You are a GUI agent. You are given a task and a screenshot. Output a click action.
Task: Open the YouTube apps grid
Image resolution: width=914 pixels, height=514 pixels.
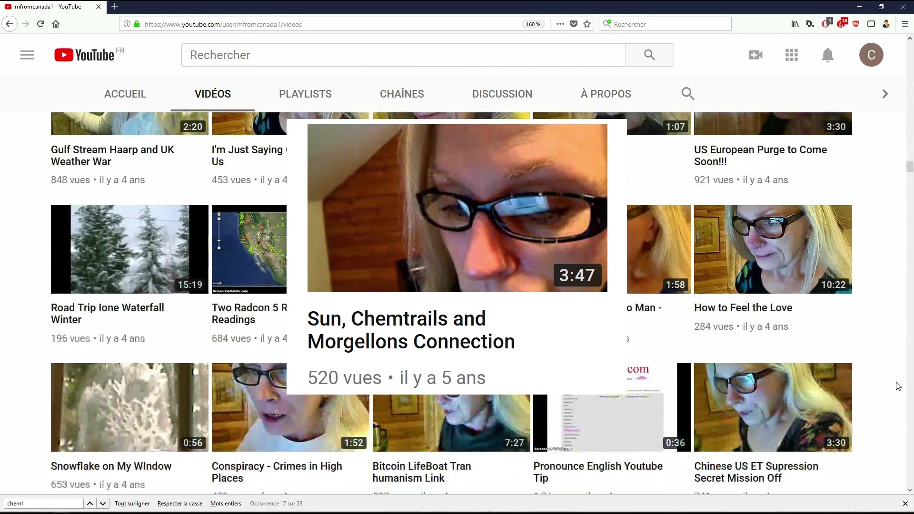[x=792, y=55]
